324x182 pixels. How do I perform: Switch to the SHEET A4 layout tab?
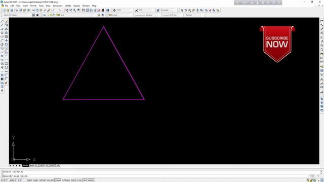pos(54,165)
